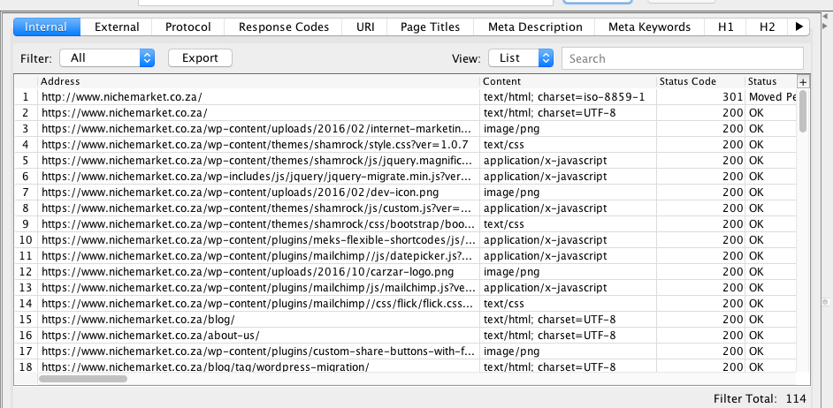Show more tabs with the arrow icon
The width and height of the screenshot is (833, 408).
click(x=799, y=27)
